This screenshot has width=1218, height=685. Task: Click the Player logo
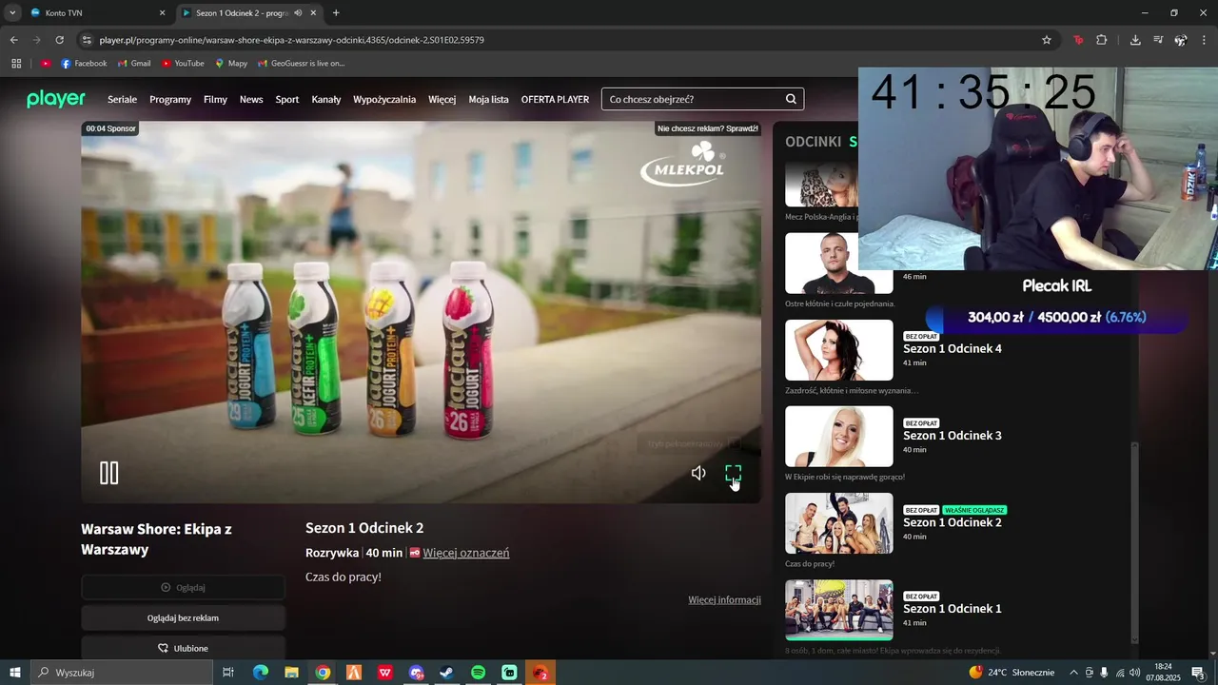pos(56,99)
